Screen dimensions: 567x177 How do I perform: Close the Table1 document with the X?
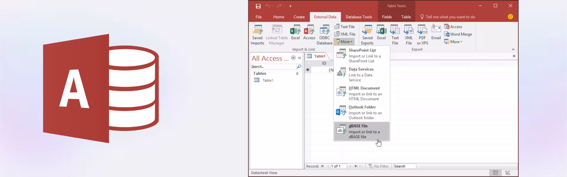[x=514, y=56]
